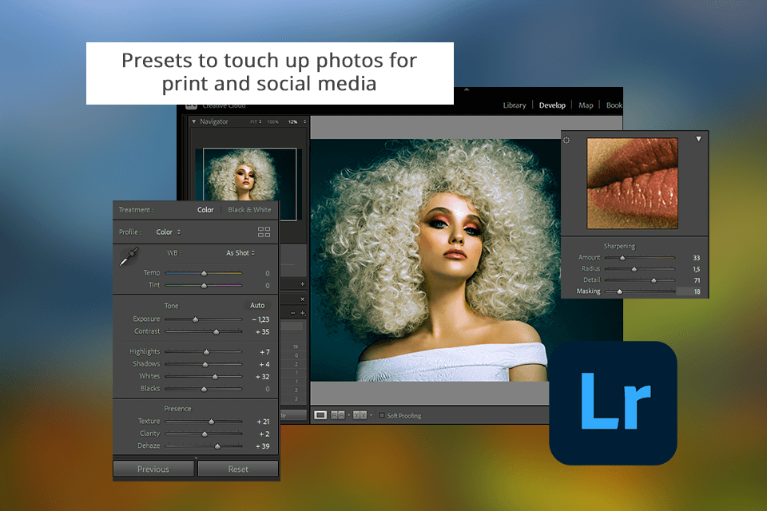Click the Sharpening Detail slider
Viewport: 767px width, 511px height.
(640, 280)
